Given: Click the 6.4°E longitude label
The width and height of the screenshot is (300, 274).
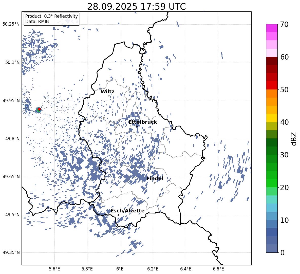Looking at the screenshot, I should [185, 269].
